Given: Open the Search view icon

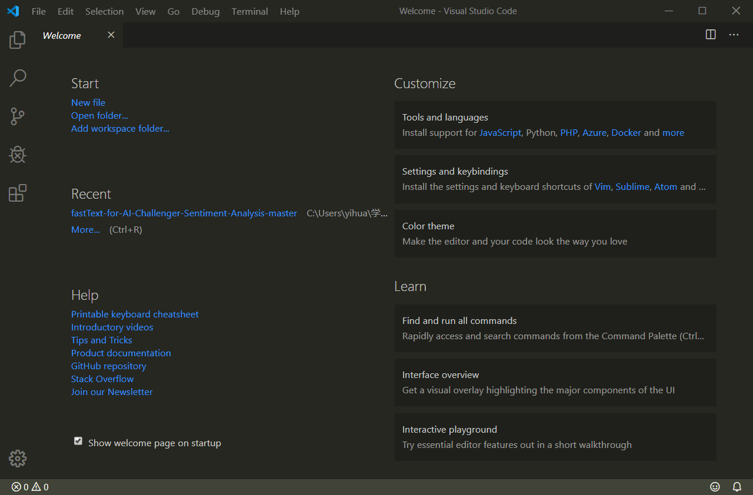Looking at the screenshot, I should click(x=18, y=78).
